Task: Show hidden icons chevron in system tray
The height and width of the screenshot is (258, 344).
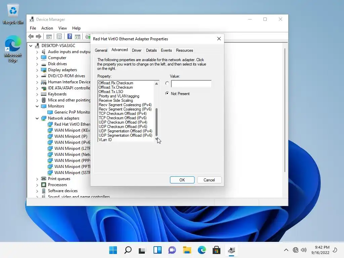Action: (286, 250)
